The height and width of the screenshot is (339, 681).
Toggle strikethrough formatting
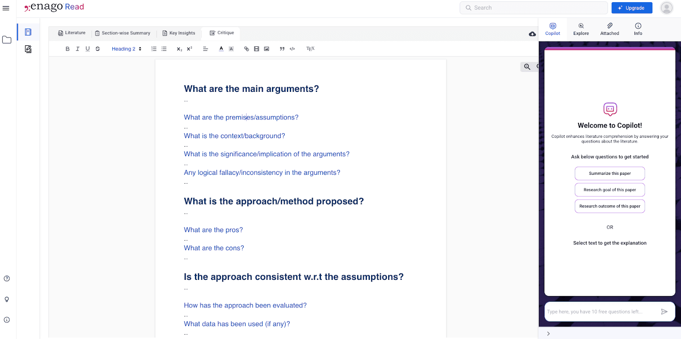pyautogui.click(x=97, y=49)
